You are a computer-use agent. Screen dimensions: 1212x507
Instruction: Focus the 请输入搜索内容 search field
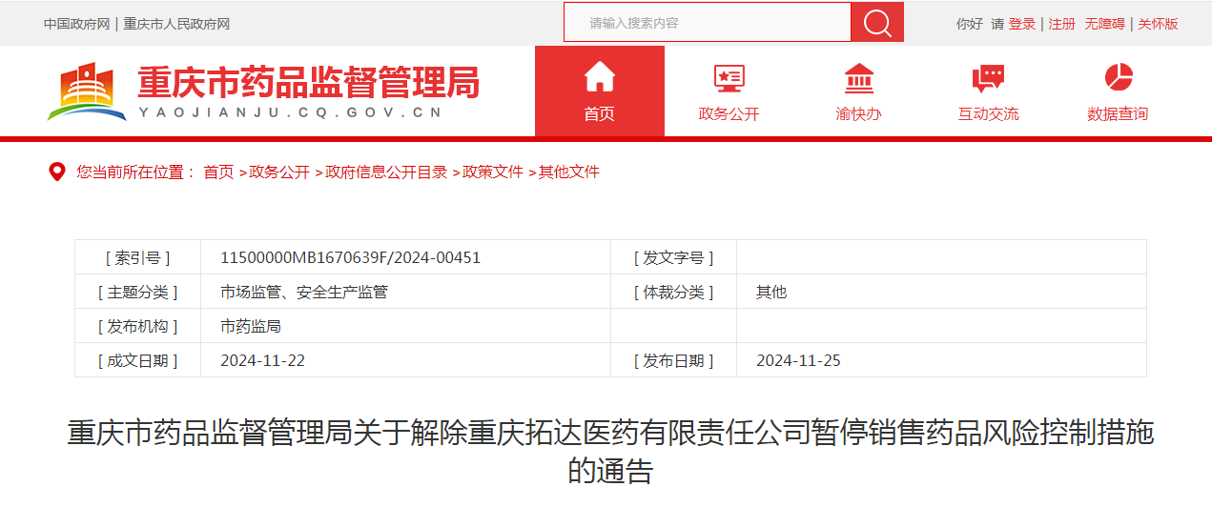[x=707, y=22]
